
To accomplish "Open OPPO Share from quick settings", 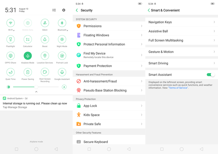I will click(11, 56).
